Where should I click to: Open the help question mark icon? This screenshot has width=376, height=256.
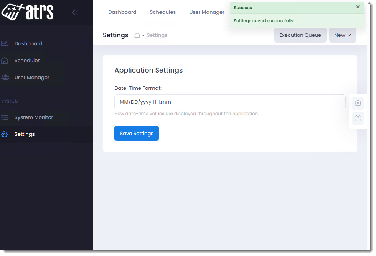click(x=358, y=118)
